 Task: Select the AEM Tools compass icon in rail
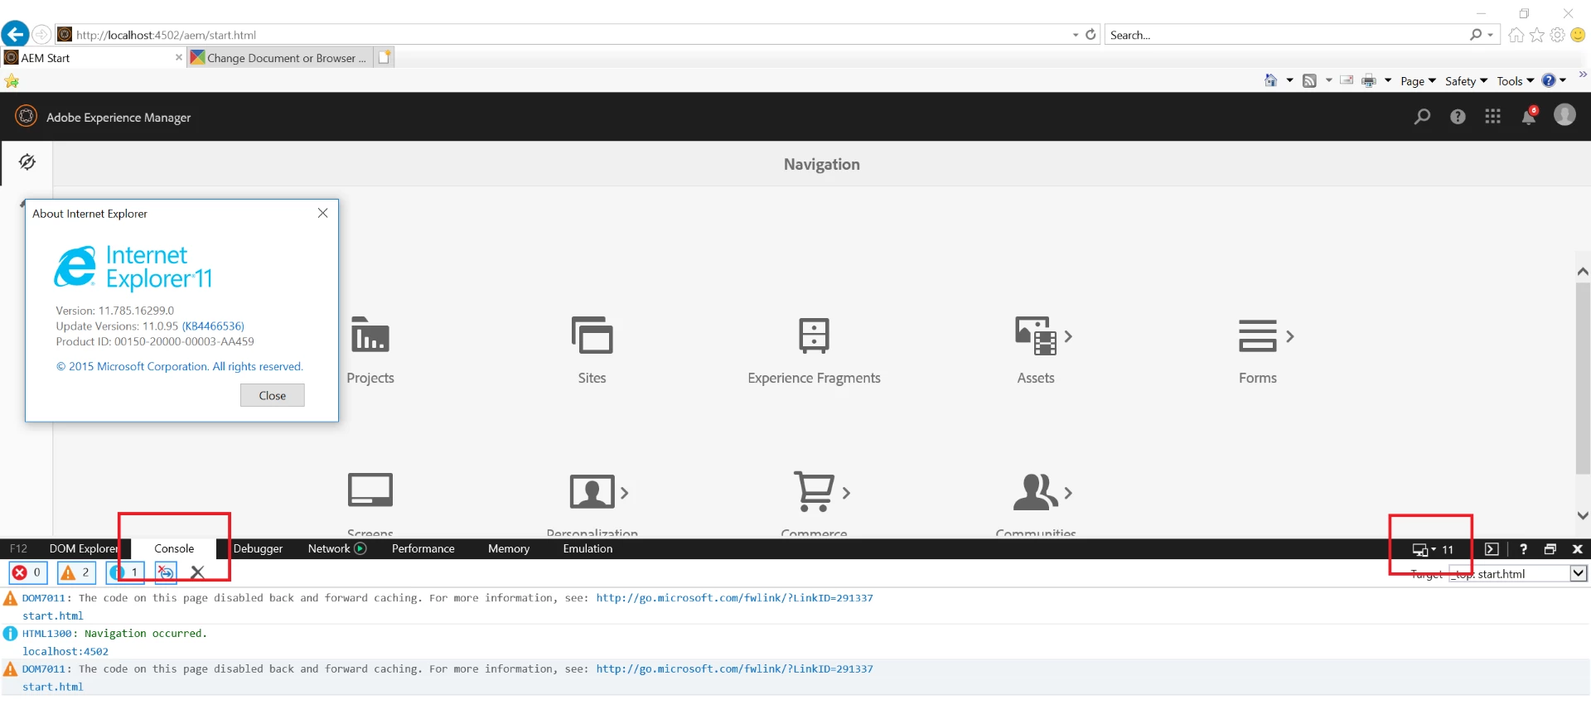(x=27, y=162)
